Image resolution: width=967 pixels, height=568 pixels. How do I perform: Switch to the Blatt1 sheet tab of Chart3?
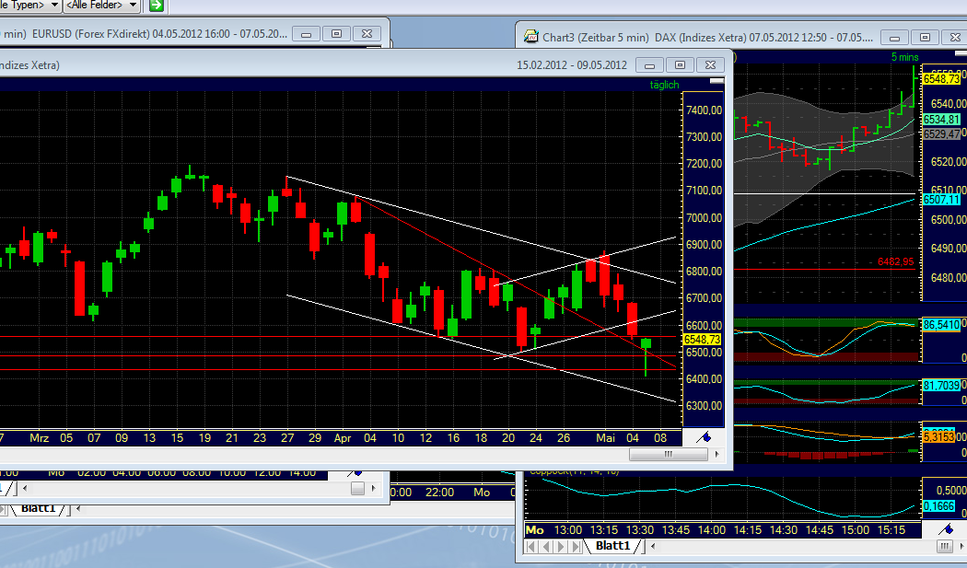[612, 546]
